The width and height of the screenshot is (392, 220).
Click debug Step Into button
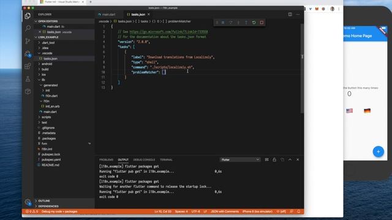click(238, 23)
